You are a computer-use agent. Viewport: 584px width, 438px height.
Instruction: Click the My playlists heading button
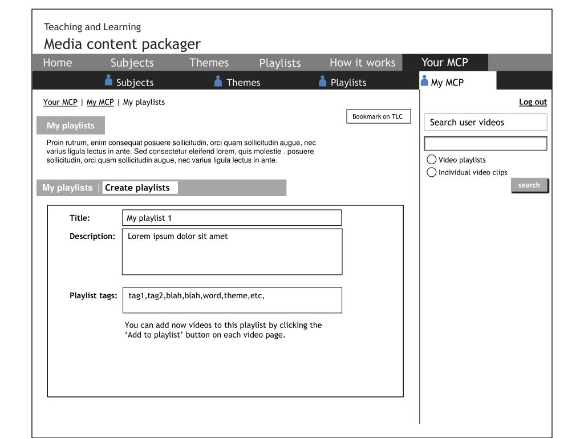(x=71, y=125)
